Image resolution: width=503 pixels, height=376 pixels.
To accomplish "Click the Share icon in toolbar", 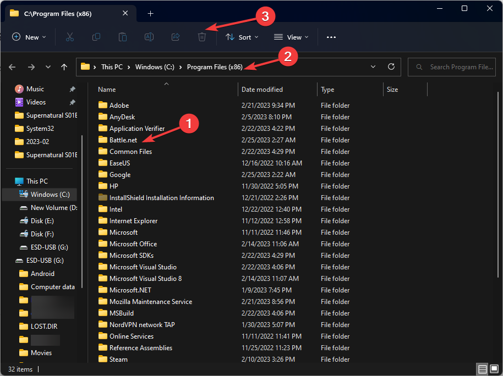I will coord(176,37).
